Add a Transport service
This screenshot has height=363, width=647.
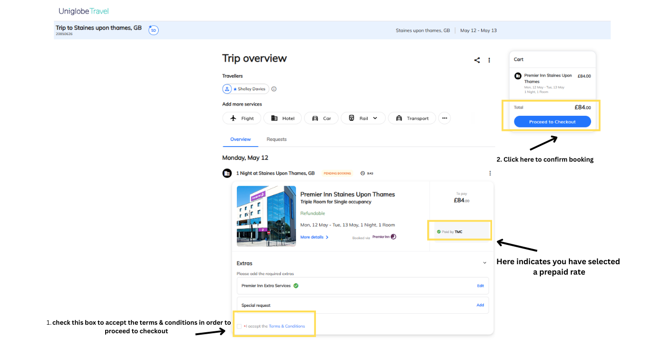pos(412,118)
